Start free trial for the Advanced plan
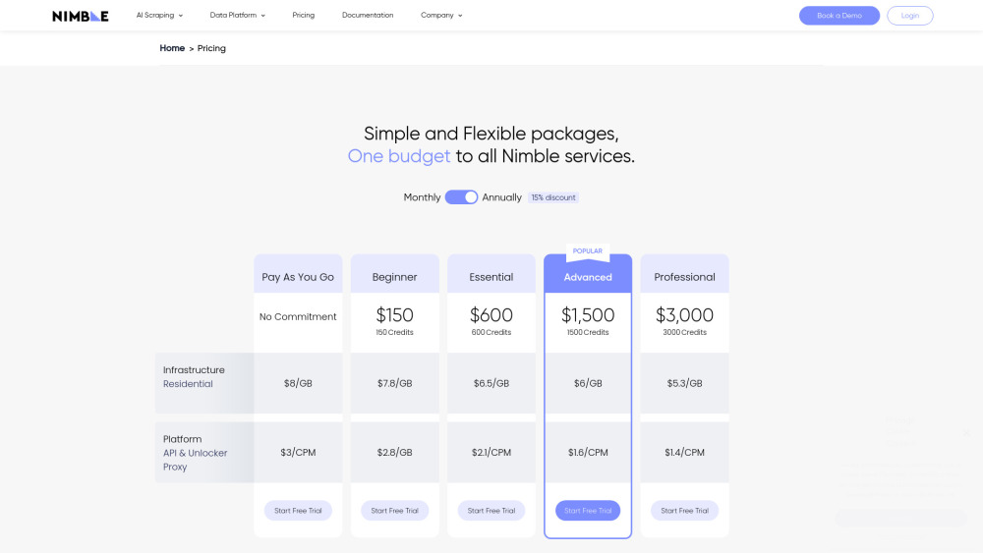Image resolution: width=983 pixels, height=553 pixels. (x=588, y=511)
